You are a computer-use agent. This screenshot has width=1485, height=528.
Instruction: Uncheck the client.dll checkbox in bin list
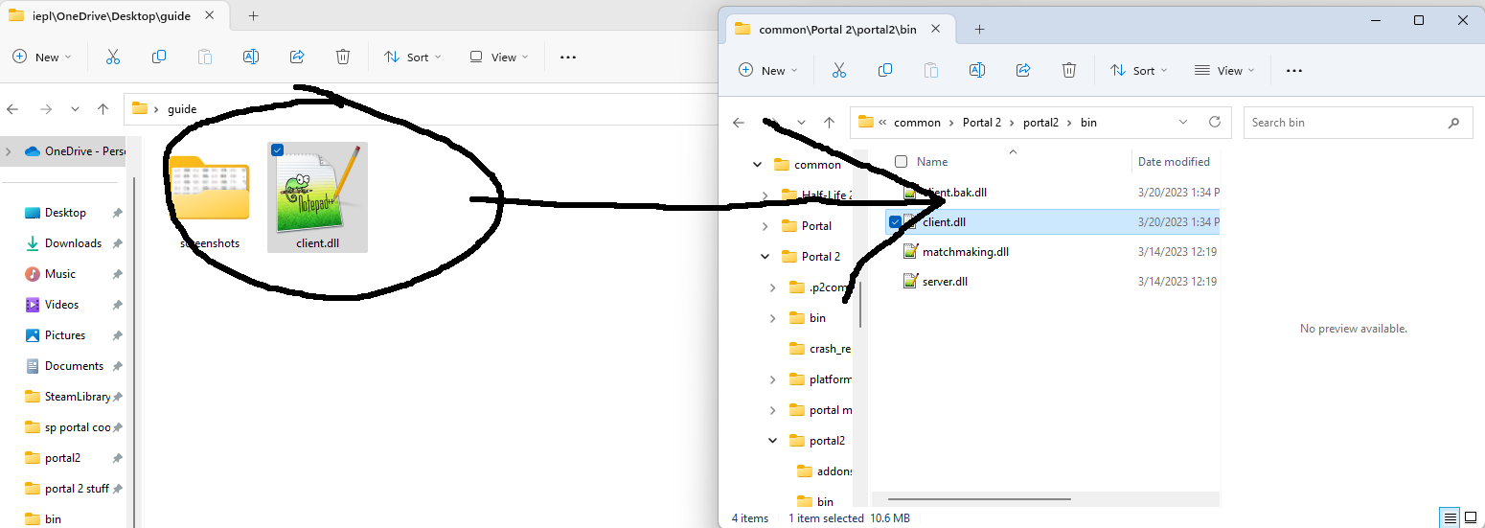[x=895, y=222]
